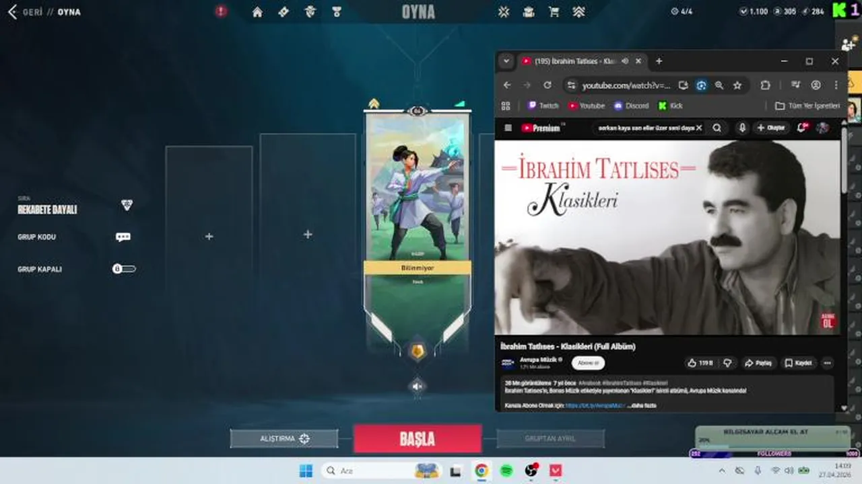
Task: Open media controls icon in Chrome toolbar
Action: click(796, 85)
